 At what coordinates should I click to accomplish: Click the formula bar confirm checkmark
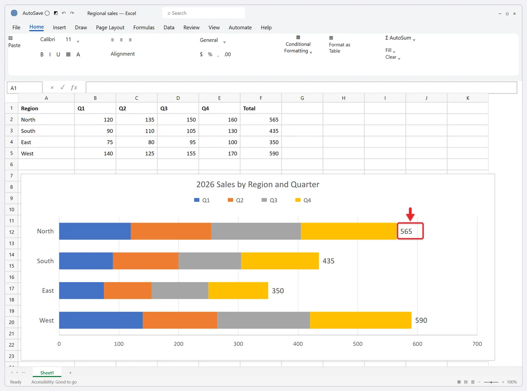click(x=62, y=87)
